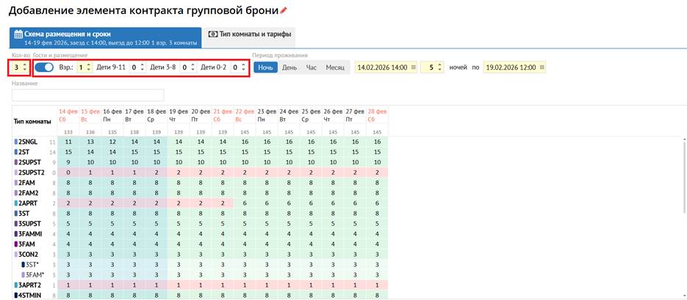The height and width of the screenshot is (300, 687).
Task: Adjust the Взр. adults count stepper
Action: (x=89, y=67)
